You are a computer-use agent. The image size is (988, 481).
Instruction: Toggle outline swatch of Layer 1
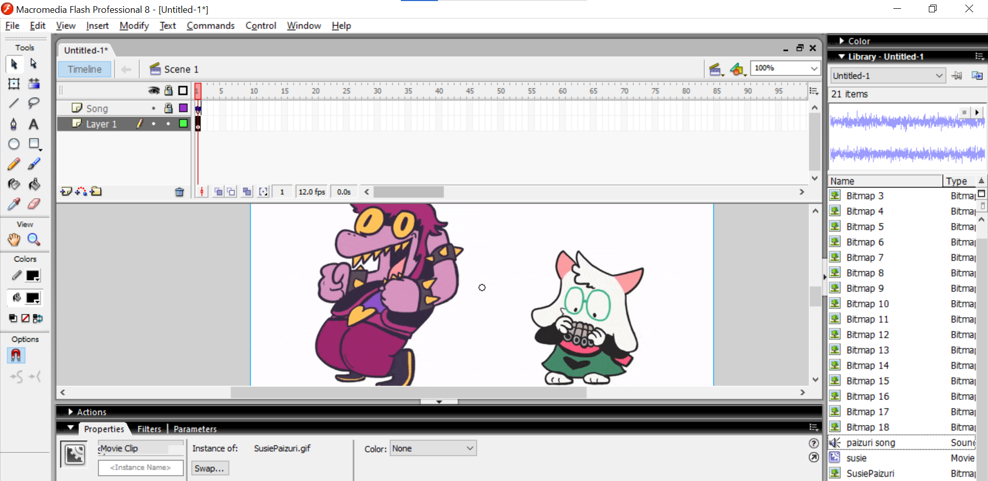pos(183,123)
